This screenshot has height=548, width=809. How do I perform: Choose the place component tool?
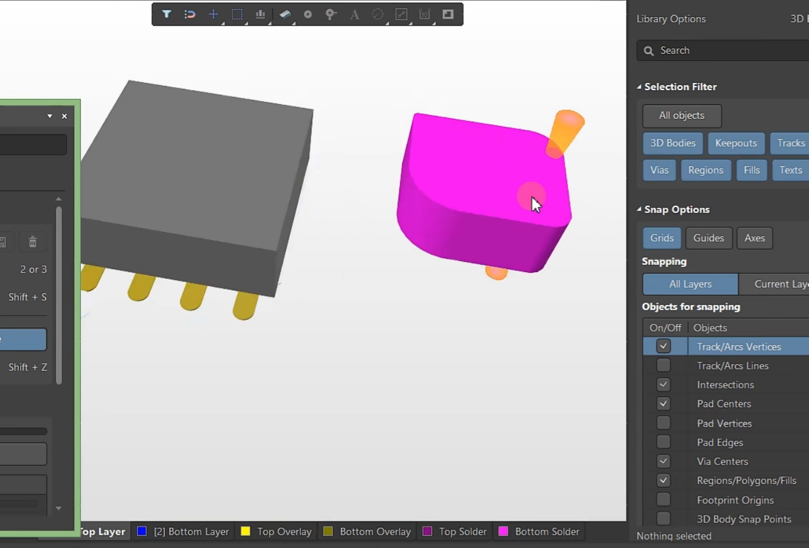pyautogui.click(x=284, y=14)
